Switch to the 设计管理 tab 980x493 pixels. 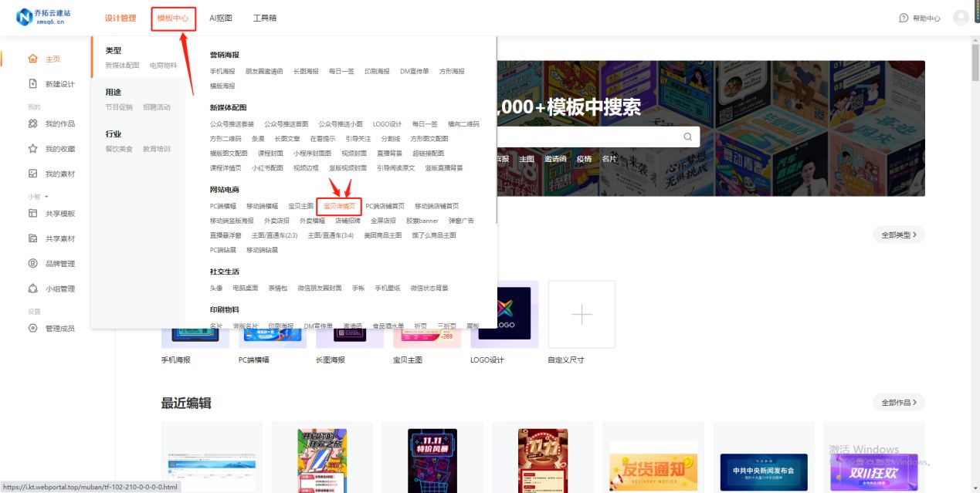pos(120,17)
